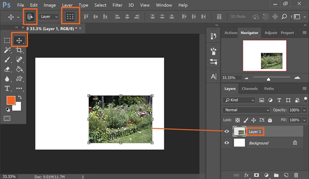
Task: Toggle Auto-Select layer option
Action: (30, 17)
